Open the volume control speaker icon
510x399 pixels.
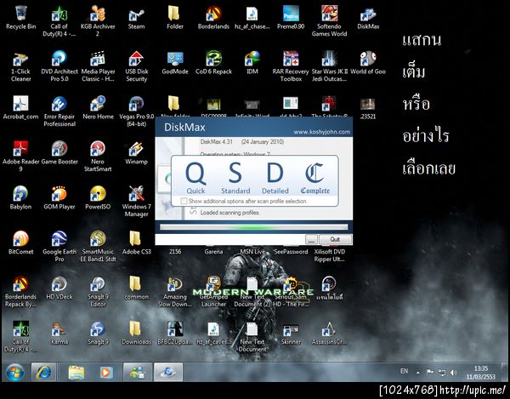click(454, 372)
